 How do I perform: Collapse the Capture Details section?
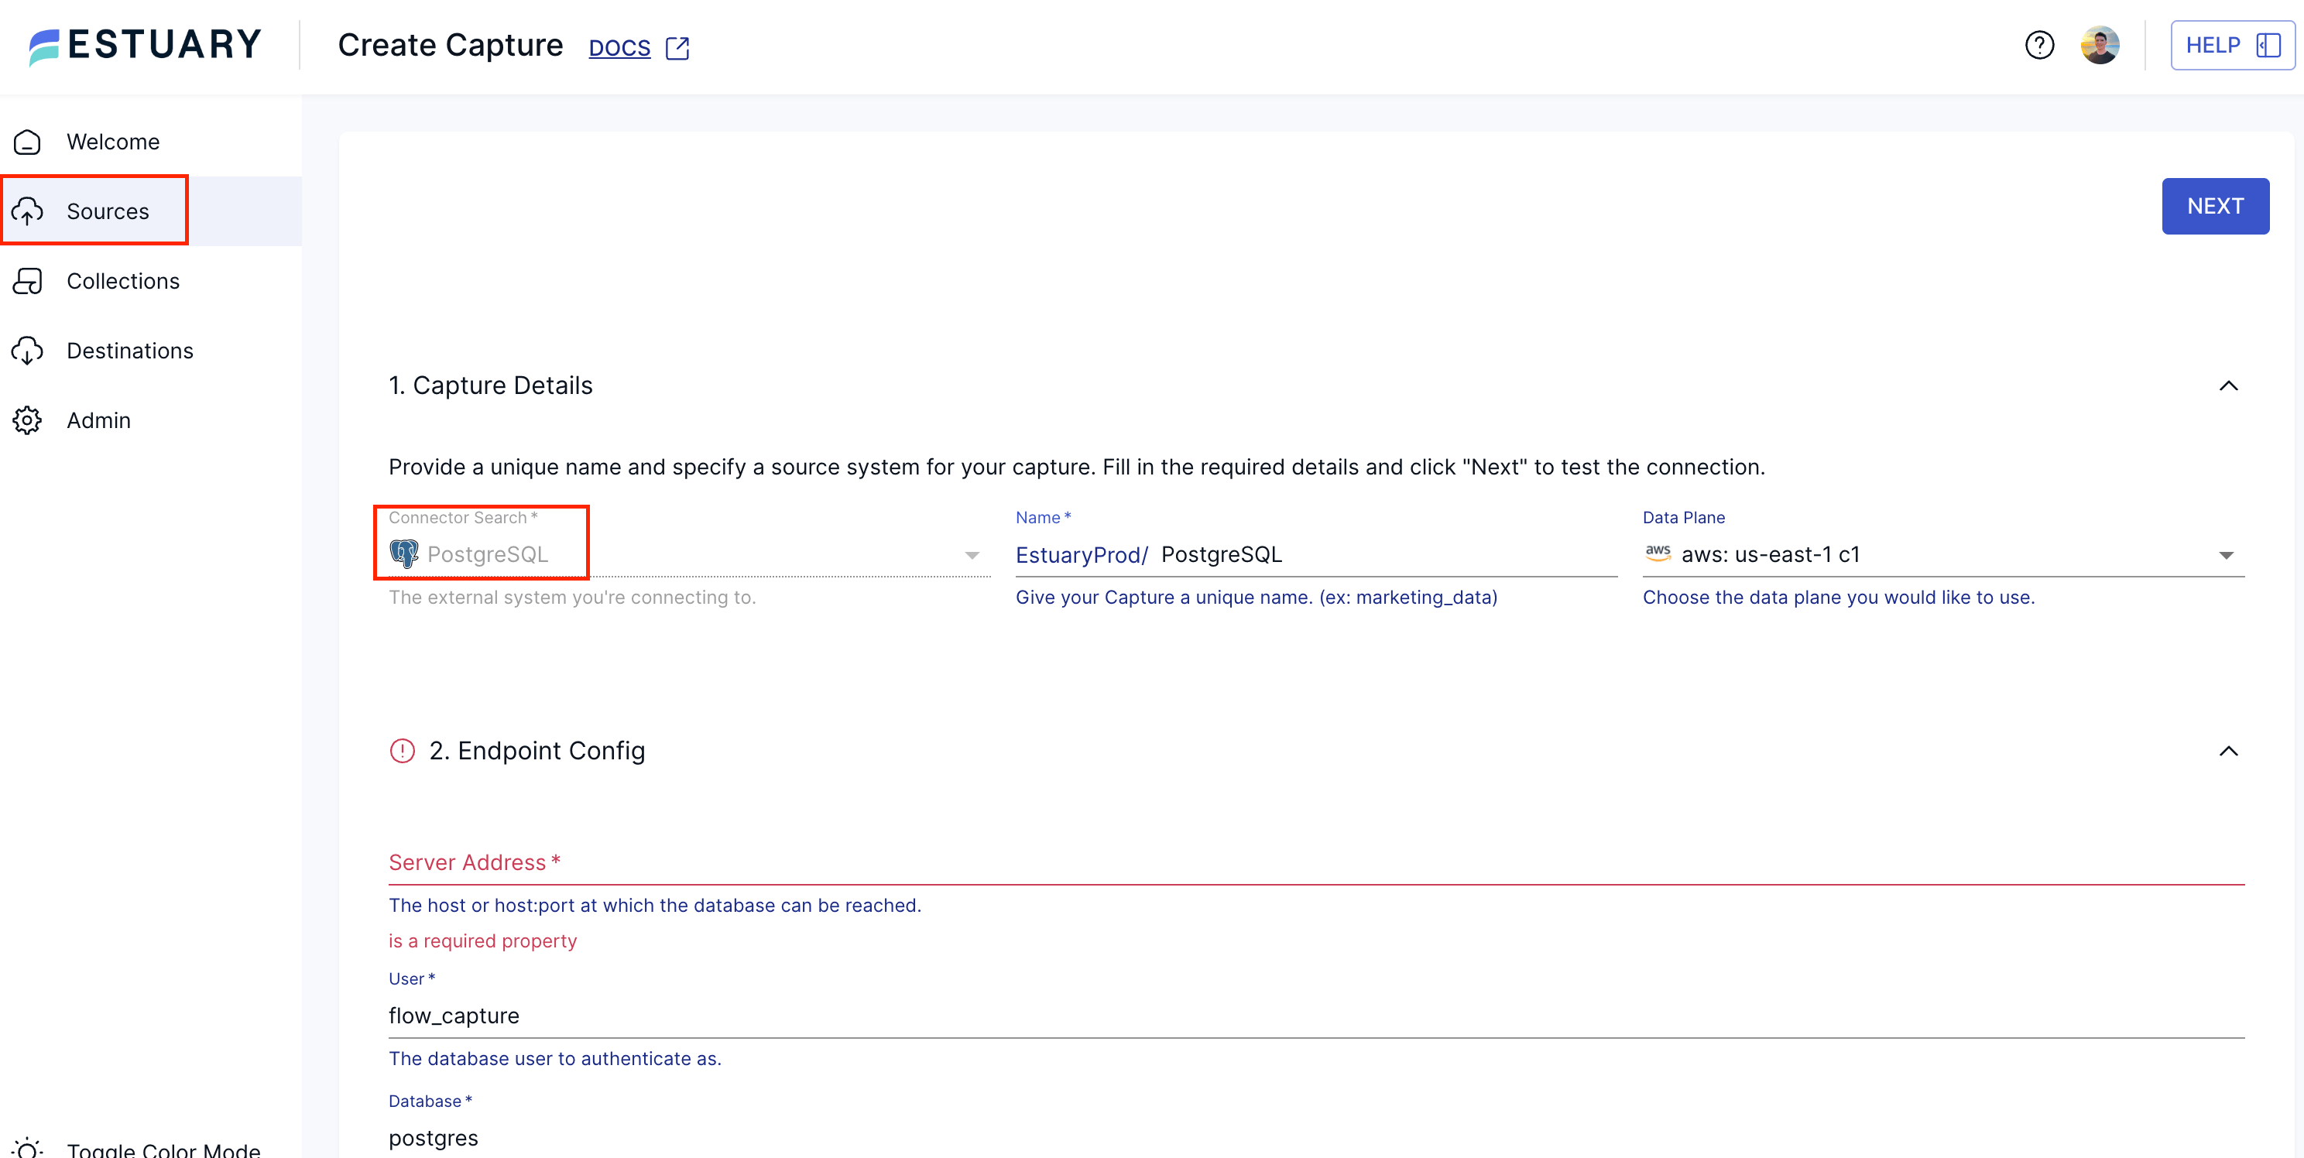pos(2228,385)
